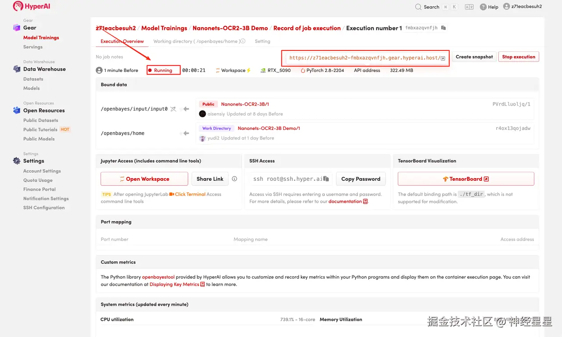Image resolution: width=562 pixels, height=337 pixels.
Task: Click the r4ox13qojadw directory ID
Action: pos(513,129)
